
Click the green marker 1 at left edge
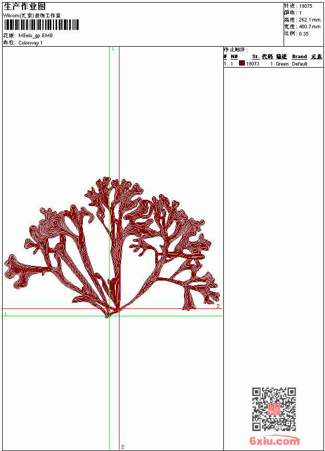(x=5, y=314)
